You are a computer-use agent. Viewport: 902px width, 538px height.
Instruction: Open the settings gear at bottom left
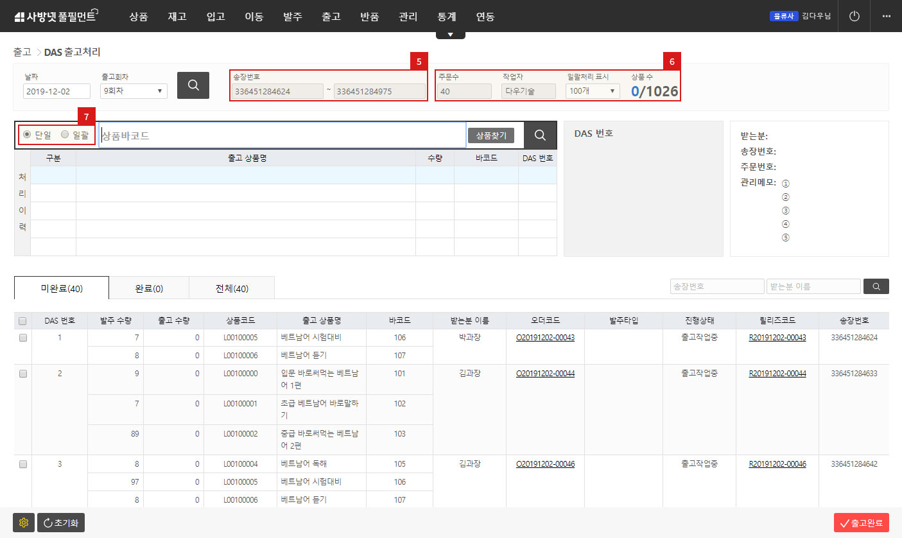[x=23, y=522]
